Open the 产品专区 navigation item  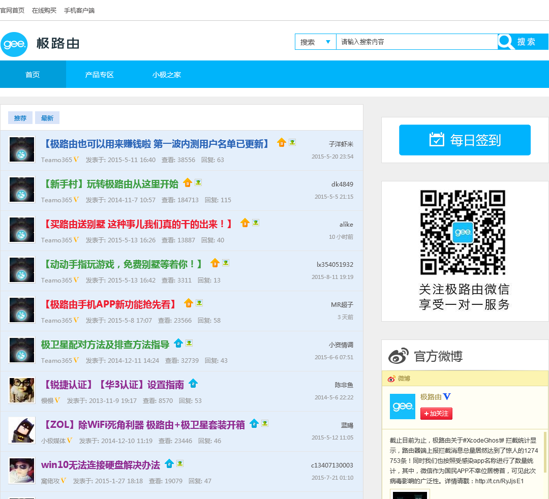[100, 75]
